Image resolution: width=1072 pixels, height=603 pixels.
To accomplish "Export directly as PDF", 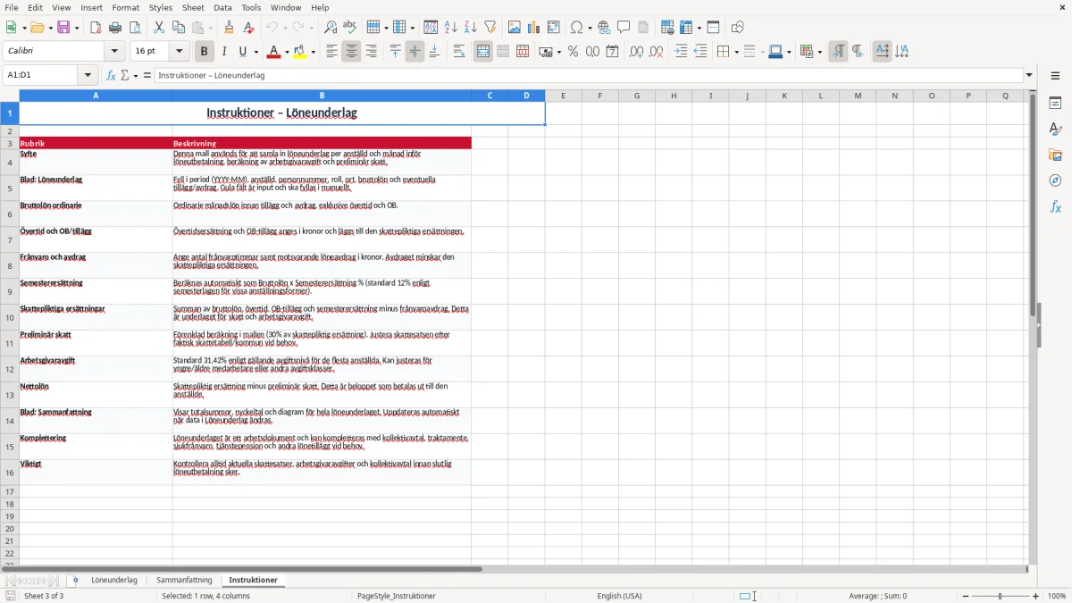I will point(96,28).
